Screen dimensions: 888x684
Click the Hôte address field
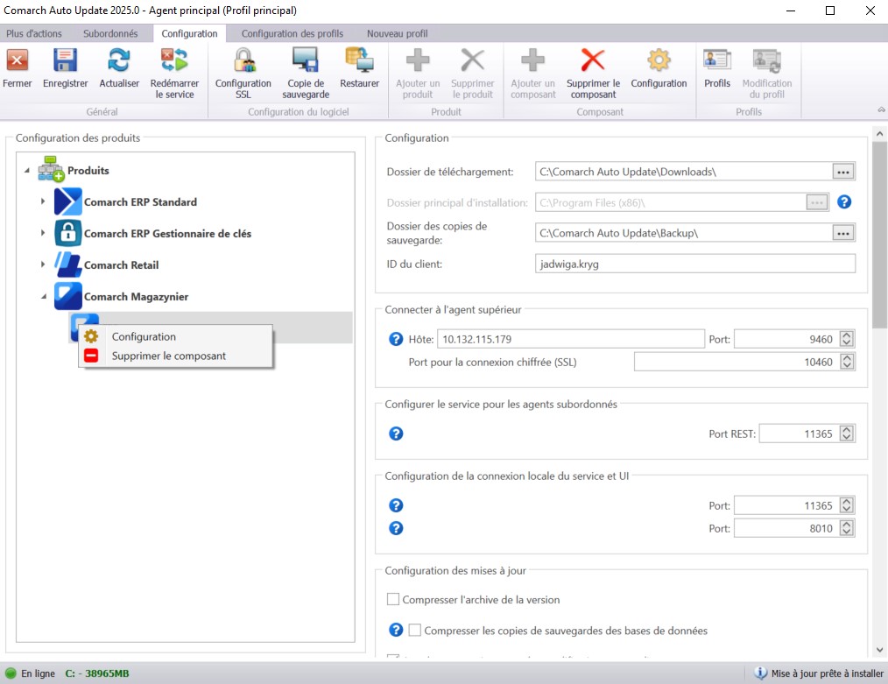(571, 339)
